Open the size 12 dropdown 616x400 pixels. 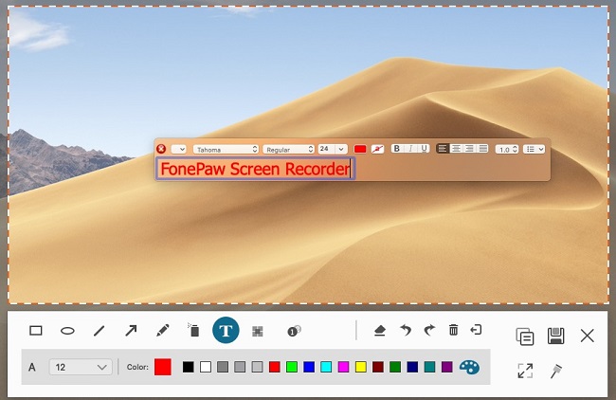81,367
